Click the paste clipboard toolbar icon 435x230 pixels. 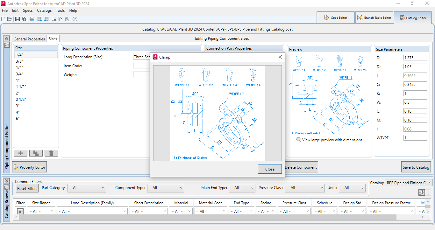coord(67,19)
